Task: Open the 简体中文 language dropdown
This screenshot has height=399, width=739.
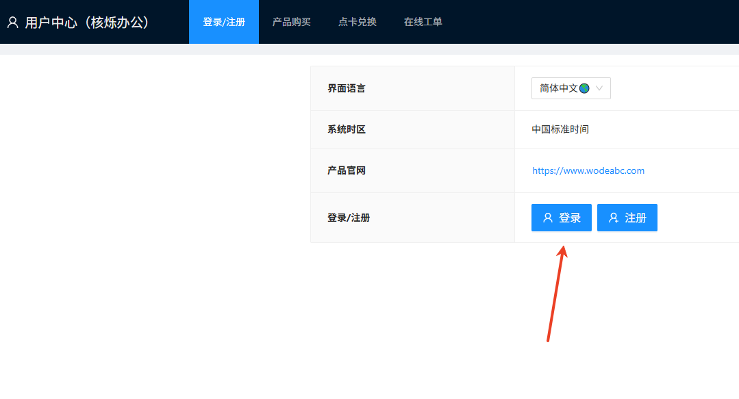Action: (571, 88)
